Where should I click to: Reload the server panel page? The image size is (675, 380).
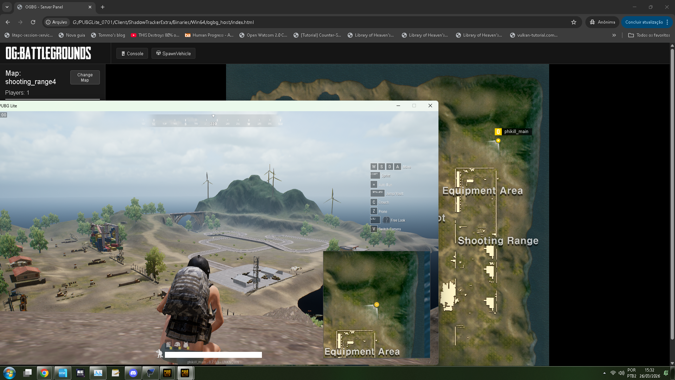(x=33, y=22)
